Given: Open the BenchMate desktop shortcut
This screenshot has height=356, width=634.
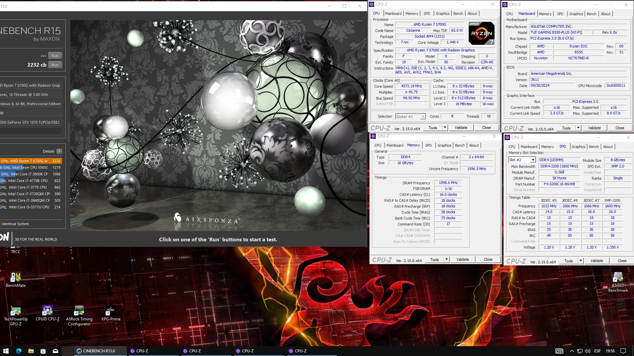Looking at the screenshot, I should (16, 280).
